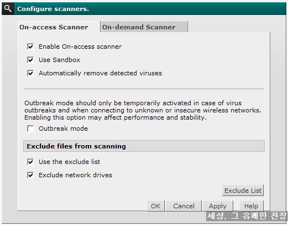Uncheck Use the exclude list option

point(30,162)
